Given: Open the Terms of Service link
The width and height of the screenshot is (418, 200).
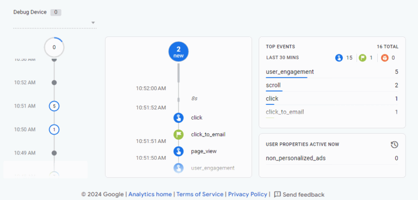Looking at the screenshot, I should pos(200,195).
